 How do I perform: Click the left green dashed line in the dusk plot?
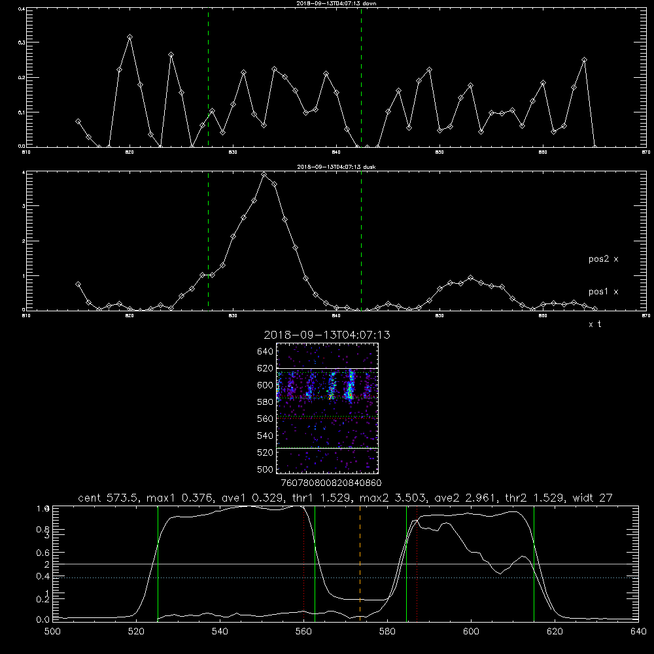click(x=208, y=241)
